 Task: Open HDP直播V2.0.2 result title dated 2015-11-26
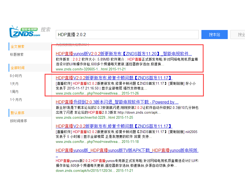point(114,78)
